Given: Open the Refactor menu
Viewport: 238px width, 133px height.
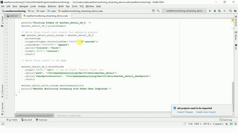Looking at the screenshot, I should click(52, 6).
